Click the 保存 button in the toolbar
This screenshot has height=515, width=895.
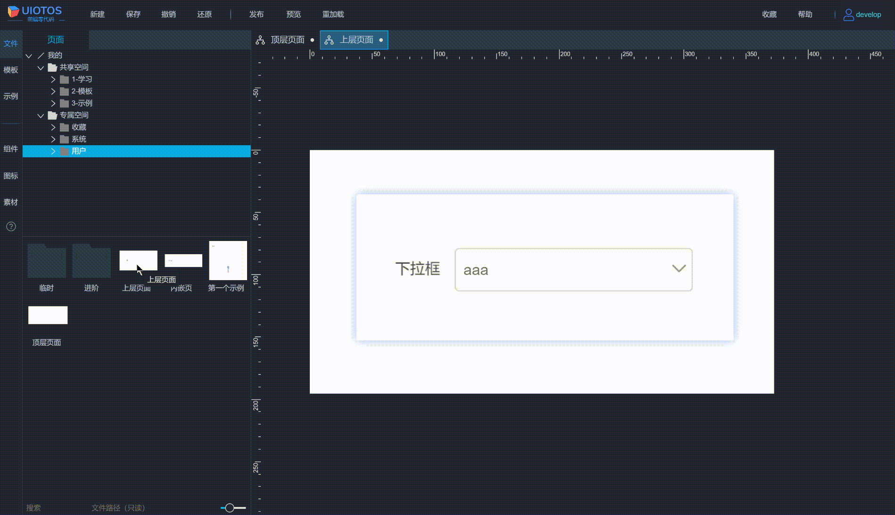click(x=133, y=14)
